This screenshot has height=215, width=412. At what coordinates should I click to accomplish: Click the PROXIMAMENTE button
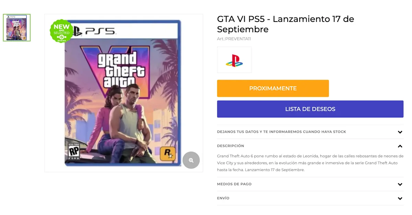[x=273, y=88]
